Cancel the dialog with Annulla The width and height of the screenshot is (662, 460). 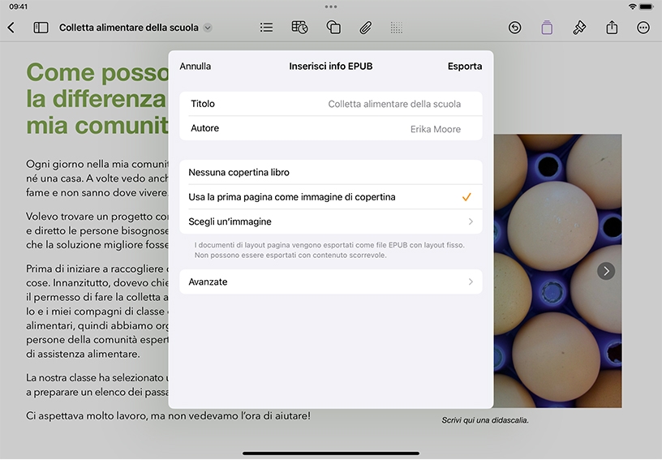(x=195, y=67)
